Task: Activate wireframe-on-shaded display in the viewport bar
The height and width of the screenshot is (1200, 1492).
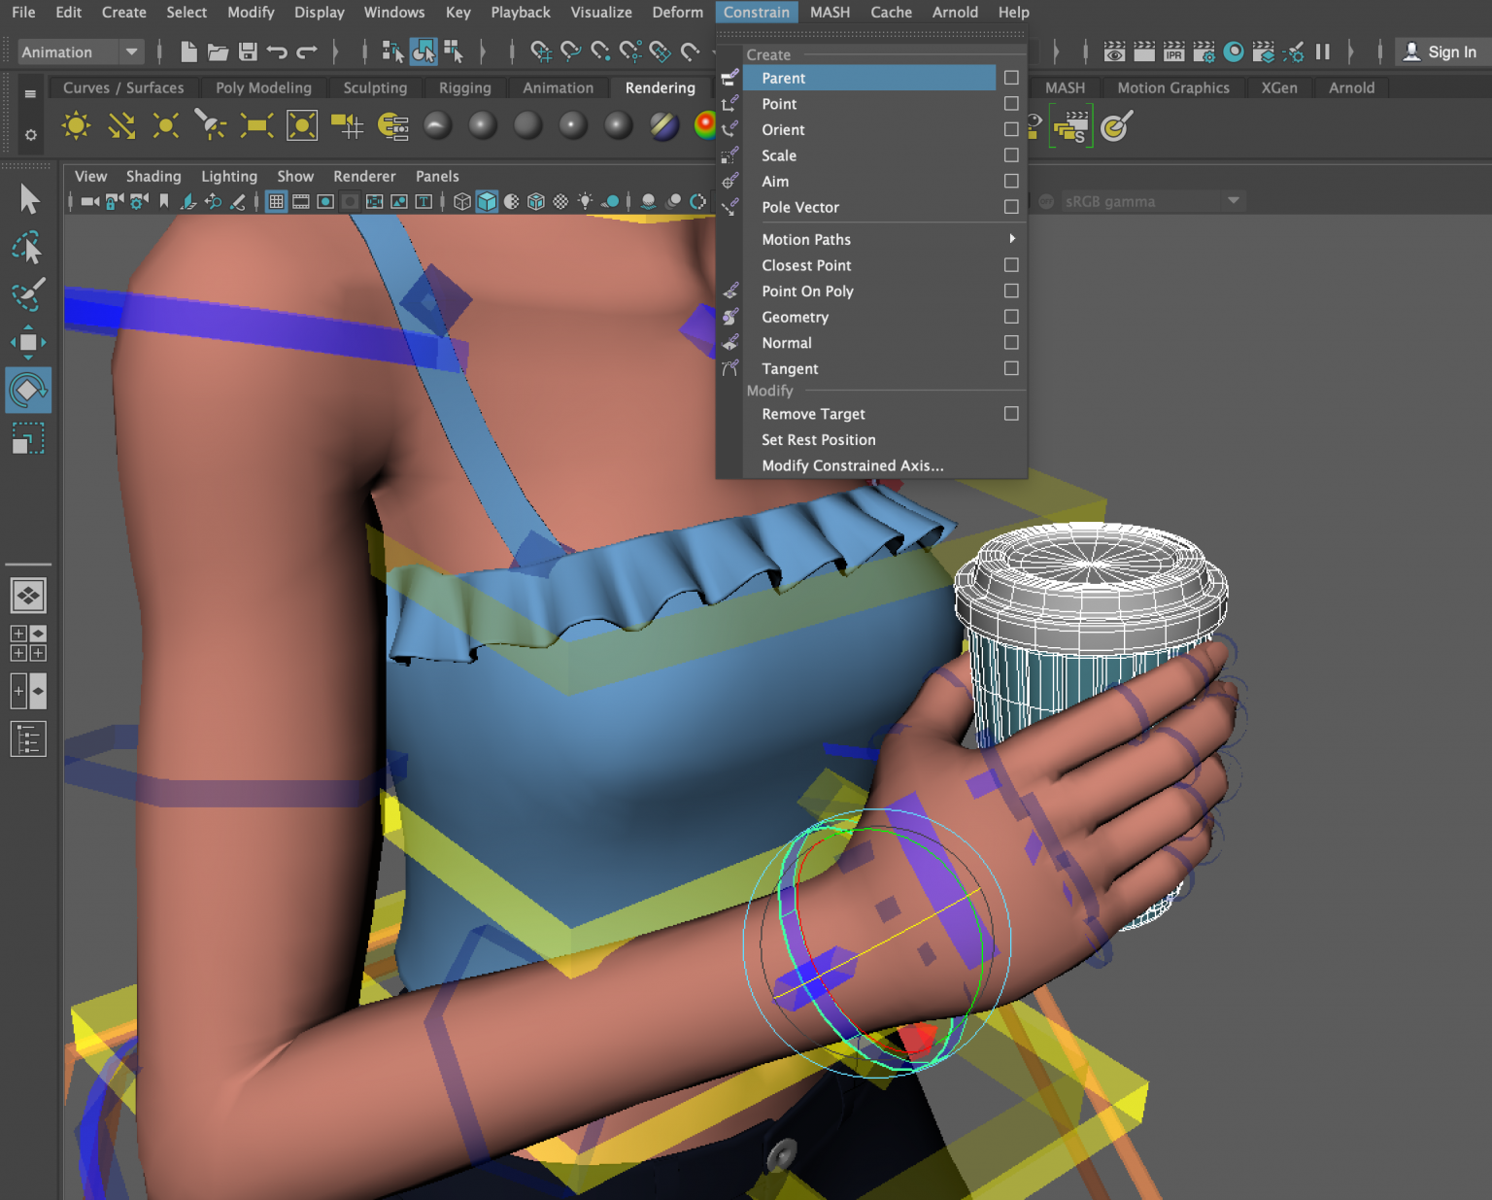Action: pos(535,201)
